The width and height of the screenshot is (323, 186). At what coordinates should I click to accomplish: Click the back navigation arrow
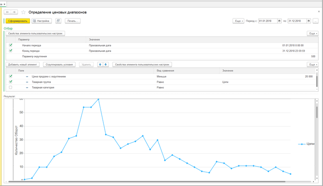click(7, 12)
